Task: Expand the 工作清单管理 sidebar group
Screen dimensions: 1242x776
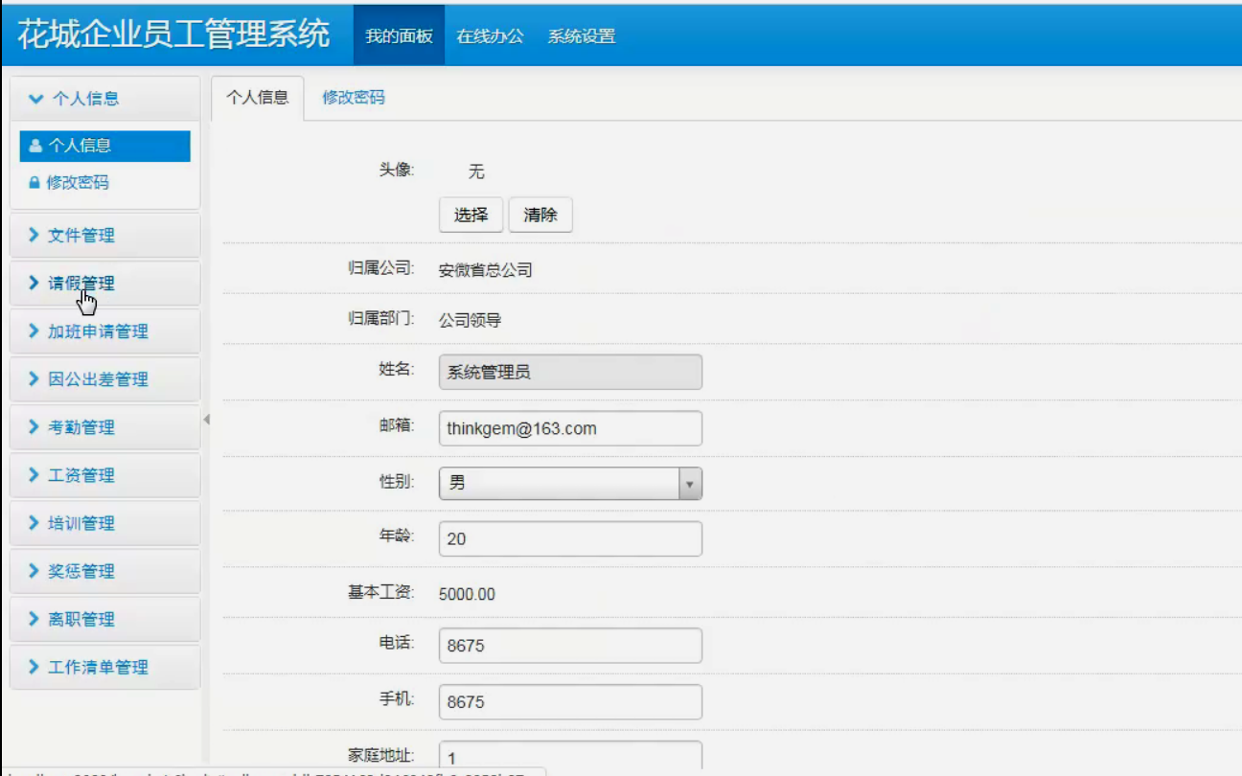Action: click(x=105, y=667)
